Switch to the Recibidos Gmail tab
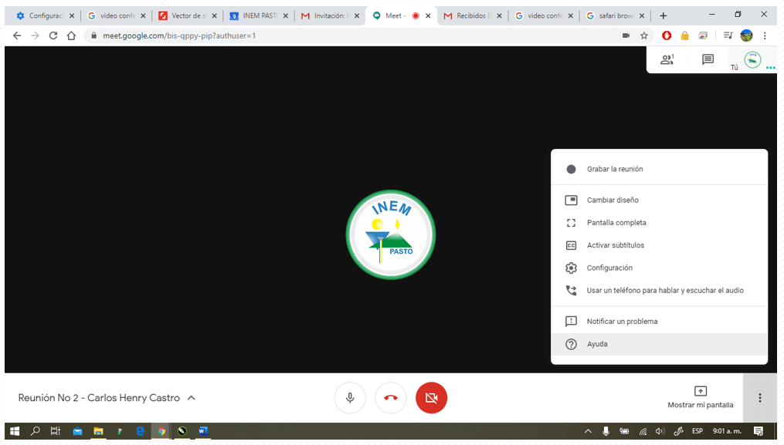This screenshot has width=784, height=445. pyautogui.click(x=473, y=15)
